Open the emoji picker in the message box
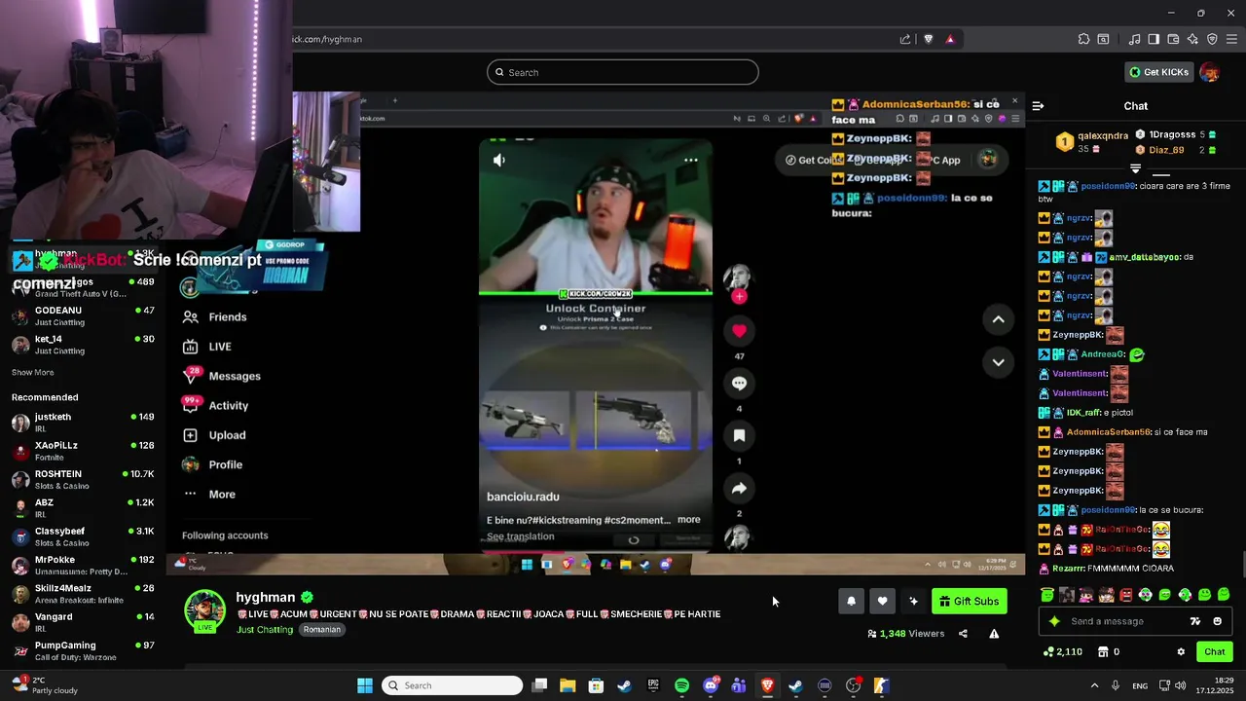1246x701 pixels. (x=1217, y=621)
